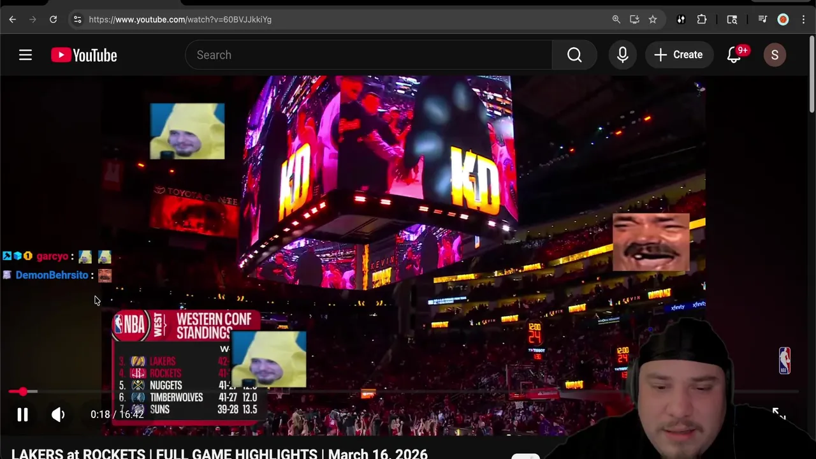This screenshot has height=459, width=816.
Task: Start voice search with microphone
Action: tap(623, 55)
